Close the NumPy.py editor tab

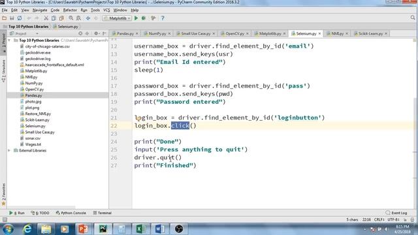click(x=169, y=33)
